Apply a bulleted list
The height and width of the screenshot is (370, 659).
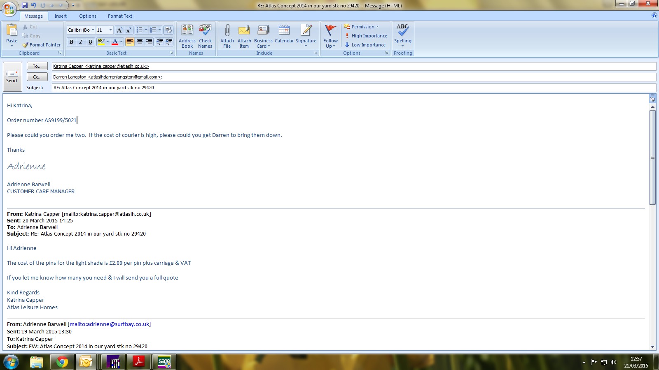(x=140, y=30)
